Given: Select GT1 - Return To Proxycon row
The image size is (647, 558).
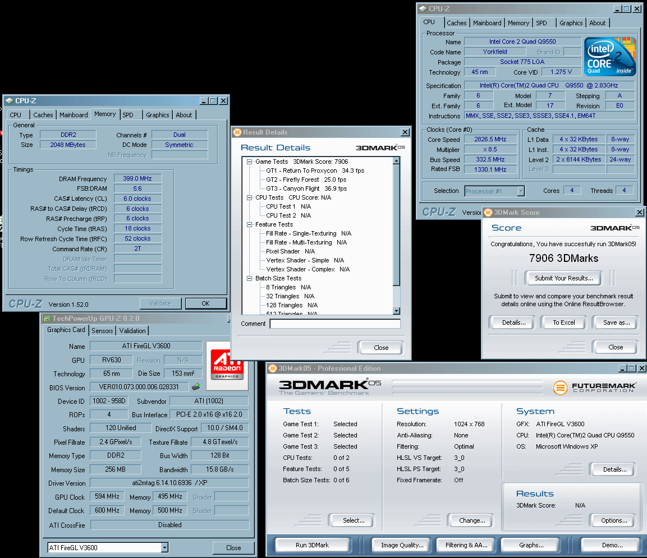Looking at the screenshot, I should click(315, 170).
